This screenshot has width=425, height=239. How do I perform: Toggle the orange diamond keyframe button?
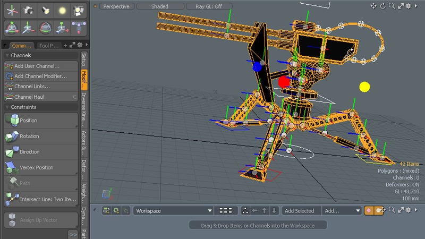(x=369, y=211)
